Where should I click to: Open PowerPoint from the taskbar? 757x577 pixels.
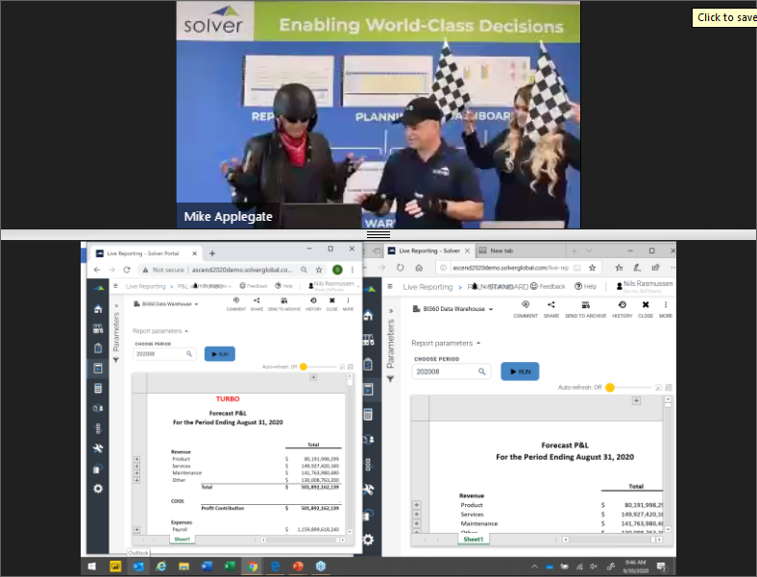click(x=298, y=566)
